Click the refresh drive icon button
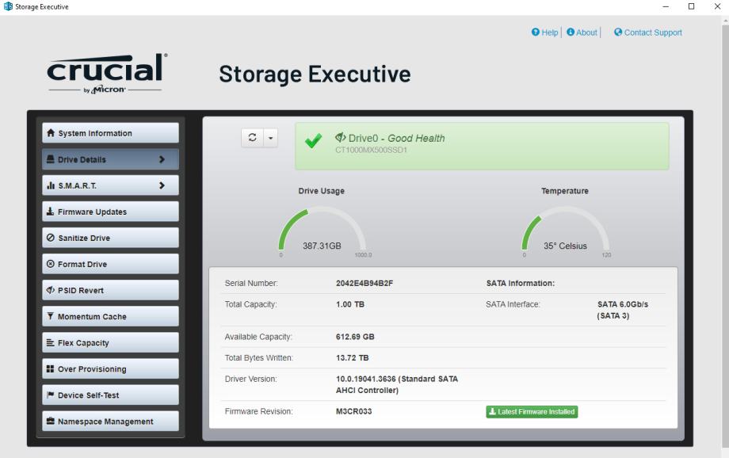729x458 pixels. pyautogui.click(x=253, y=138)
